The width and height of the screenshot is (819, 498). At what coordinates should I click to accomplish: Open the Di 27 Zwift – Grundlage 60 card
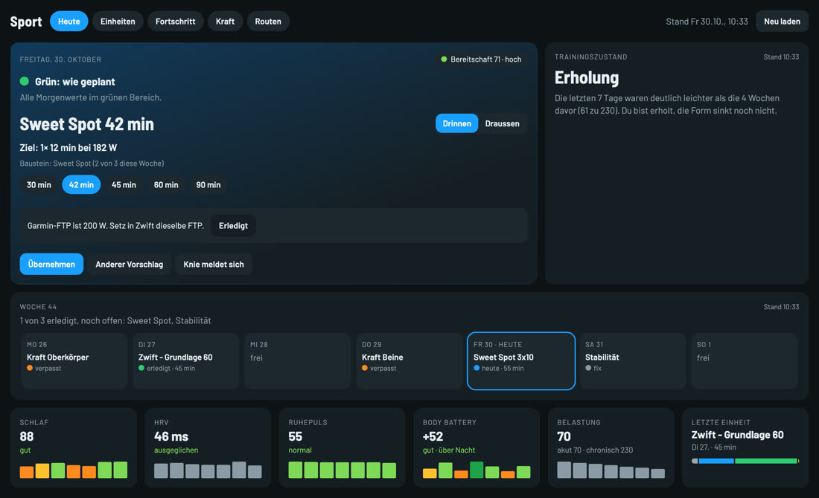click(186, 360)
